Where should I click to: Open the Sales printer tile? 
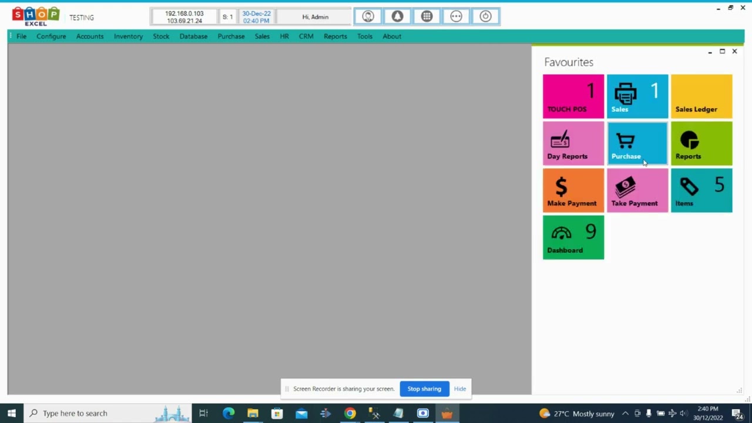[637, 96]
